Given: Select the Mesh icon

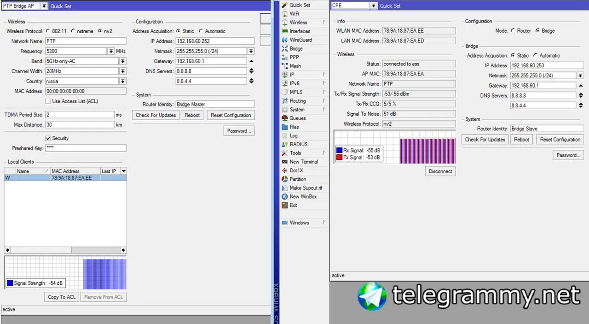Looking at the screenshot, I should point(285,66).
